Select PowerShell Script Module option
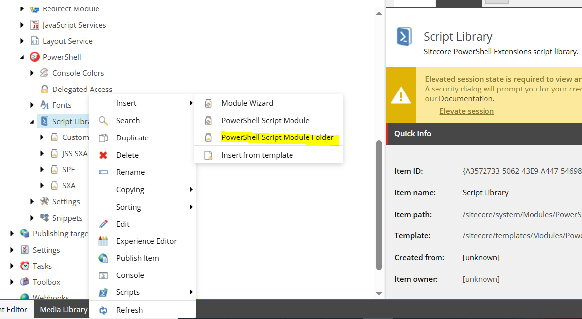Screen dimensions: 582x319 tap(269, 121)
